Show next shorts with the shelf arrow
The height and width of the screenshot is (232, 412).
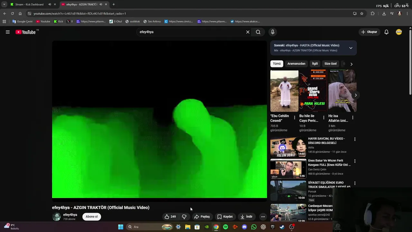tap(356, 95)
